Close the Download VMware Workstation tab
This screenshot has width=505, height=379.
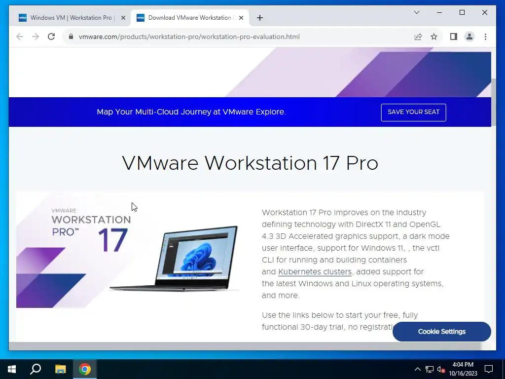pyautogui.click(x=241, y=18)
